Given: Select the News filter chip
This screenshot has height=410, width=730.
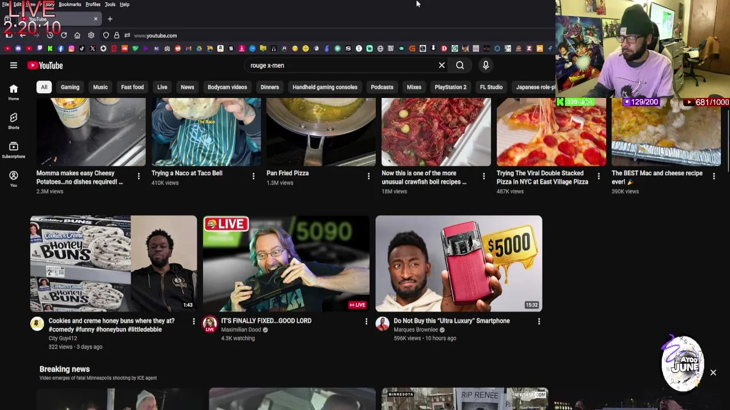Looking at the screenshot, I should click(188, 87).
